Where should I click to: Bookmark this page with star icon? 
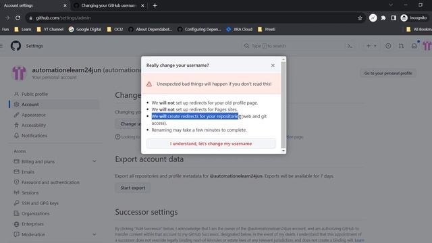[360, 18]
